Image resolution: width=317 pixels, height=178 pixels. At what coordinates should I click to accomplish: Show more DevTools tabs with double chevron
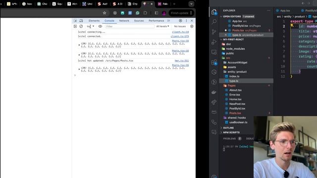[168, 21]
